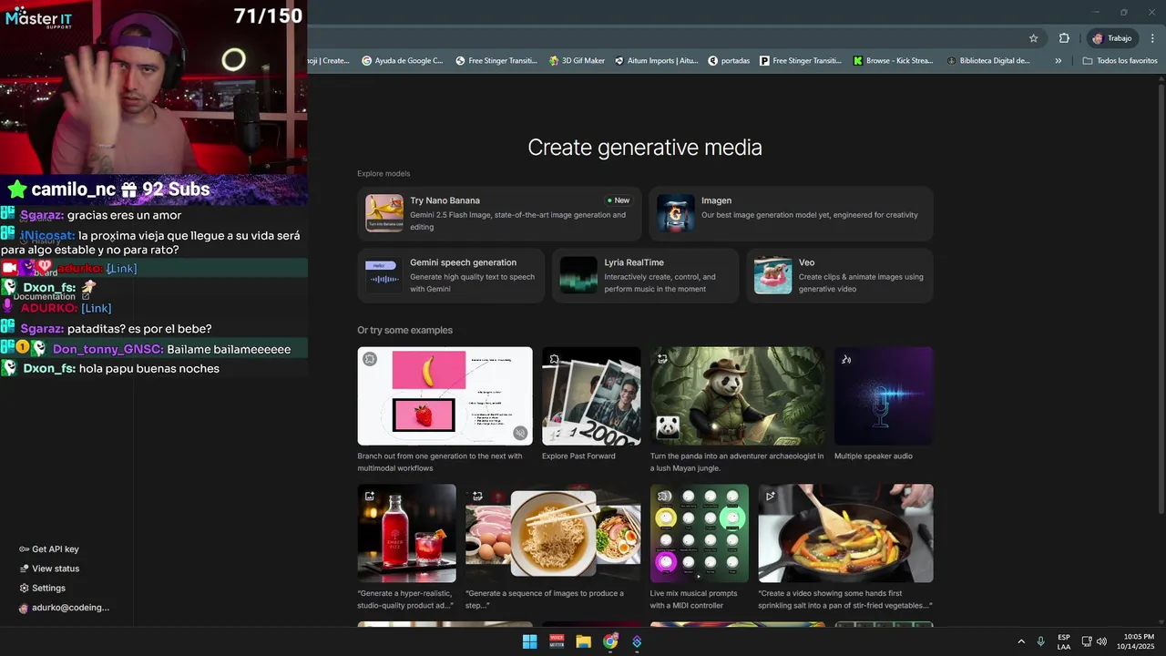
Task: Open the clock showing 10:05 PM
Action: point(1135,641)
